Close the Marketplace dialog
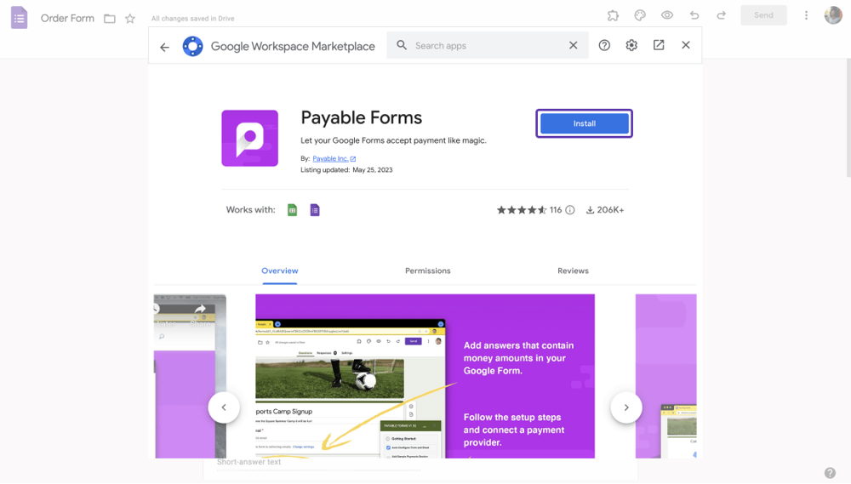 click(x=686, y=45)
